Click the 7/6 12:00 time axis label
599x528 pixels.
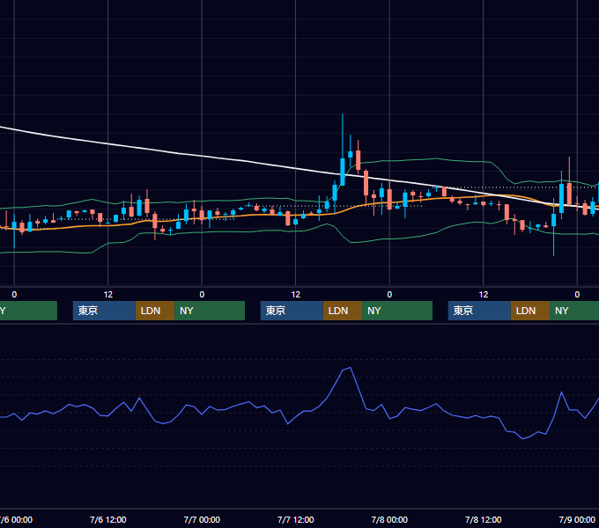coord(108,519)
